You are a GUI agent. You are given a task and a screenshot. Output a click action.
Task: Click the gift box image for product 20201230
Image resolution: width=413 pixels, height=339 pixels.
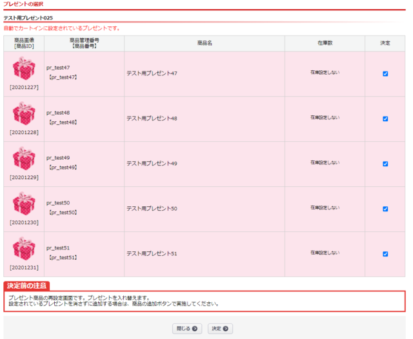coord(24,204)
